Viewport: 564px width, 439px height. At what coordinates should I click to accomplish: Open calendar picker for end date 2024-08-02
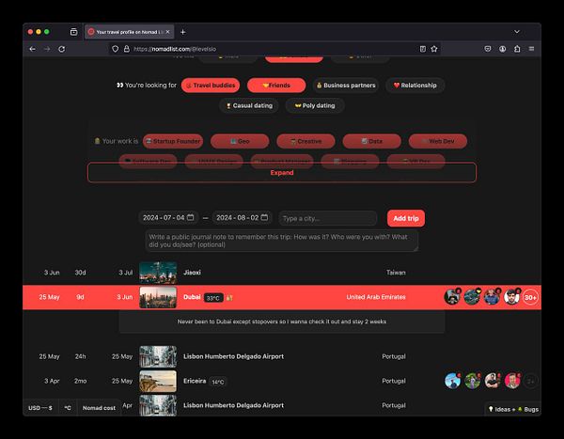click(264, 217)
